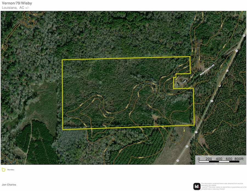This screenshot has height=191, width=247.
Task: Click the Jon Charles name
Action: 9,184
